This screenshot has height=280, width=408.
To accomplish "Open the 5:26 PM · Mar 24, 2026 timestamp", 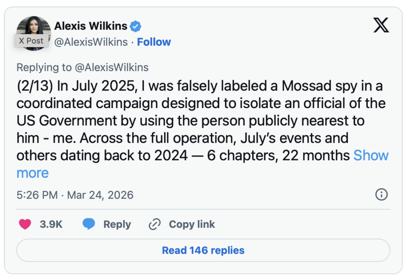I will point(75,195).
